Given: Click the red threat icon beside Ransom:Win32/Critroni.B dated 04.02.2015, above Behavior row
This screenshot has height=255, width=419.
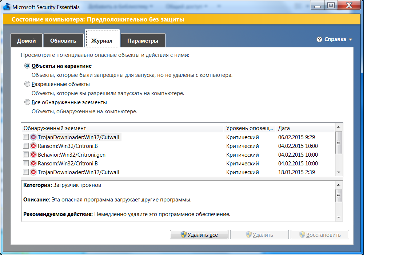Looking at the screenshot, I should [x=33, y=146].
